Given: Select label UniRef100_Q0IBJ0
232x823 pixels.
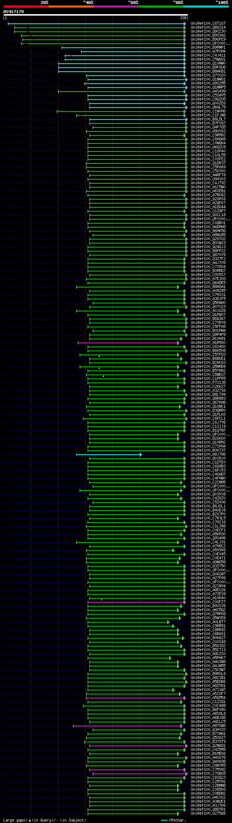Looking at the screenshot, I should 208,458.
